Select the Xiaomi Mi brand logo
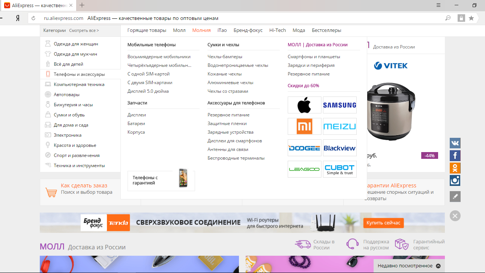 click(x=305, y=127)
